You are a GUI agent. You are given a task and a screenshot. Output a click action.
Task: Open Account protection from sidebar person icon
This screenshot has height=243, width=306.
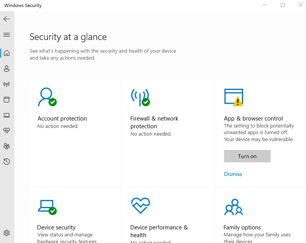coord(7,69)
